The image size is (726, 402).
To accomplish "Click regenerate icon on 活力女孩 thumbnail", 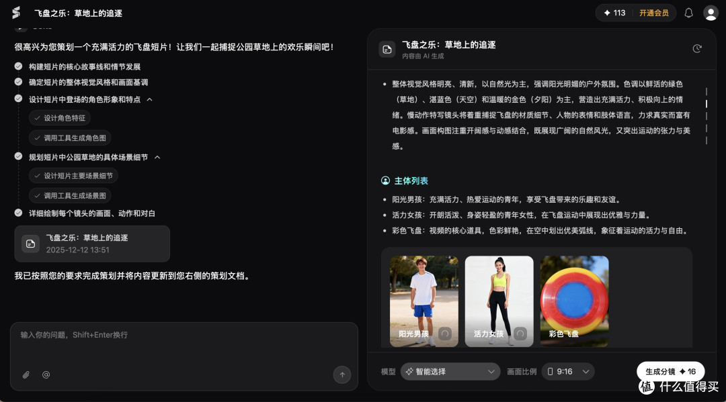I will click(520, 333).
